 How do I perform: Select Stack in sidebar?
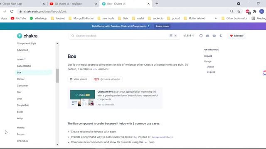[x=20, y=112]
